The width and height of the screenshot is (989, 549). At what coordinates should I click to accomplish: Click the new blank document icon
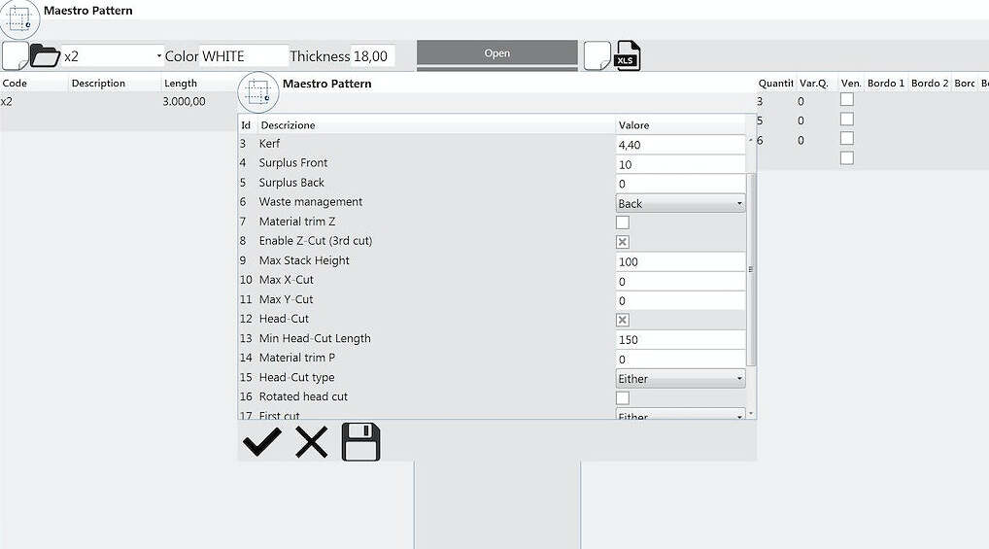pyautogui.click(x=16, y=56)
